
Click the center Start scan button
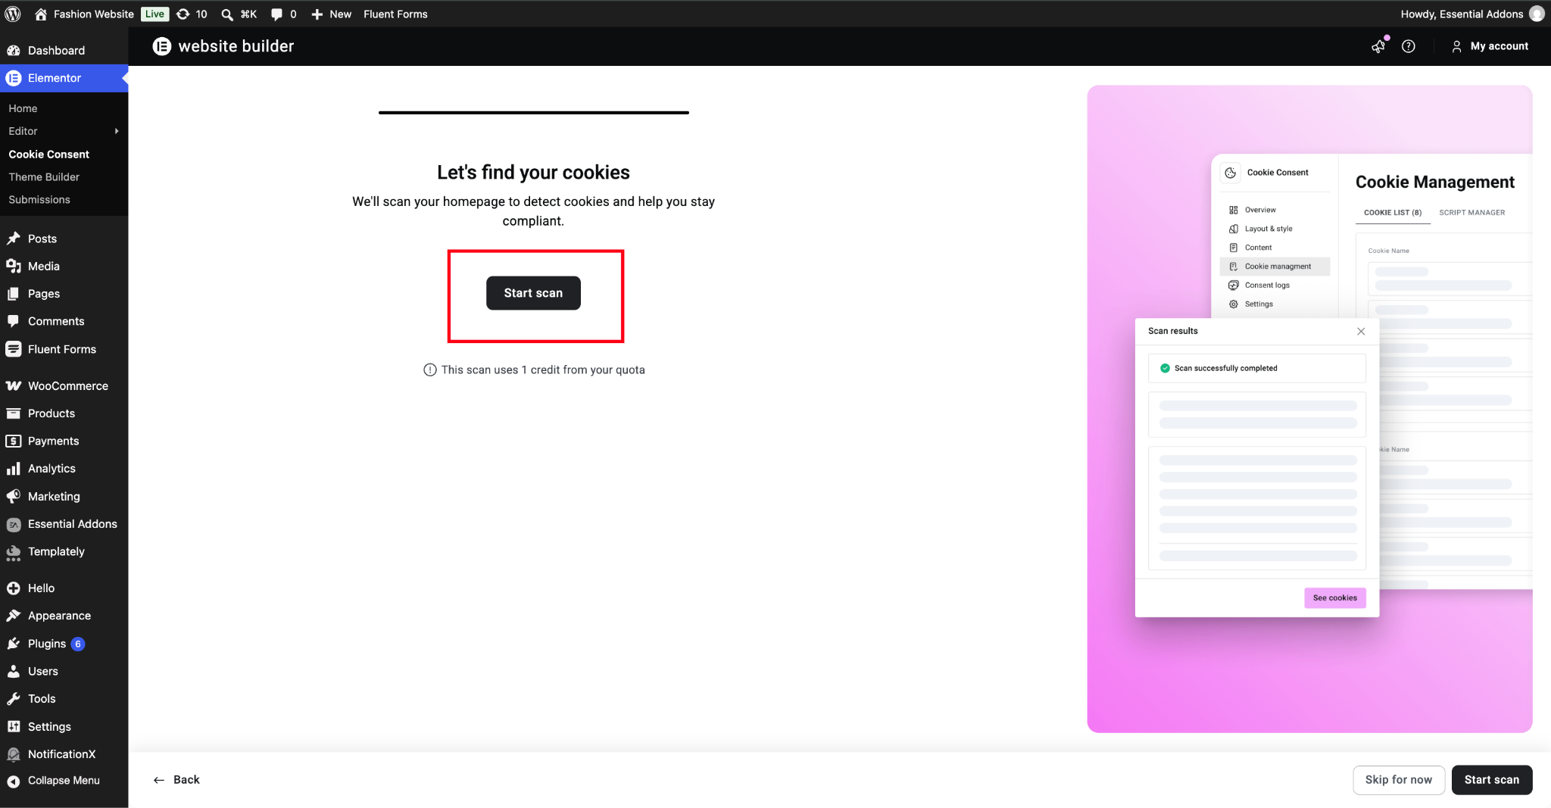point(533,293)
